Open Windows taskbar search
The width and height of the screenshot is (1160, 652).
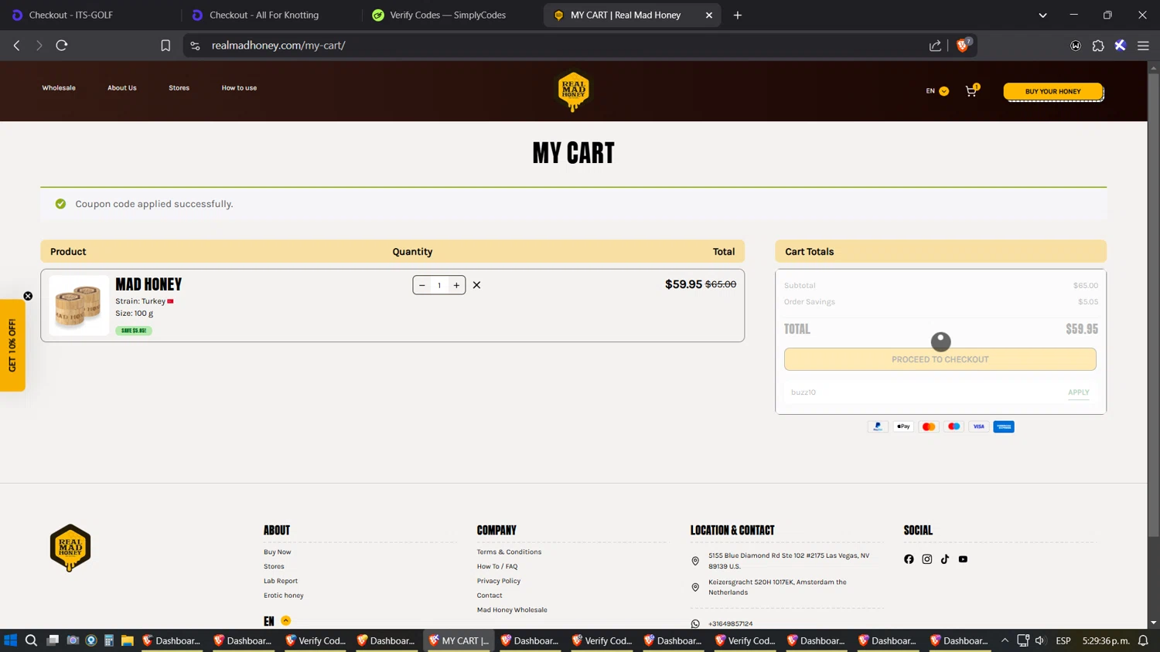tap(31, 640)
